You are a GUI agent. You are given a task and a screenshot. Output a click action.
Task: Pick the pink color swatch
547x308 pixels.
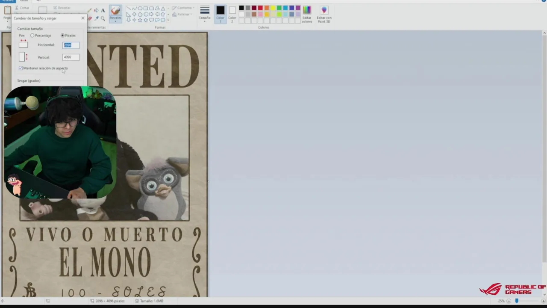(x=260, y=14)
